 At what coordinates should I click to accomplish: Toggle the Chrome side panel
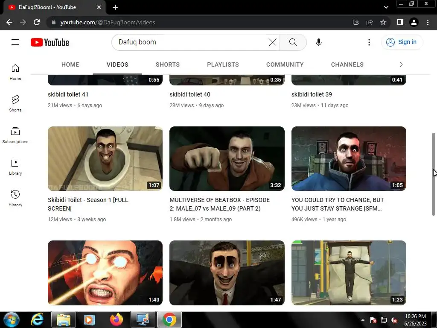coord(400,22)
